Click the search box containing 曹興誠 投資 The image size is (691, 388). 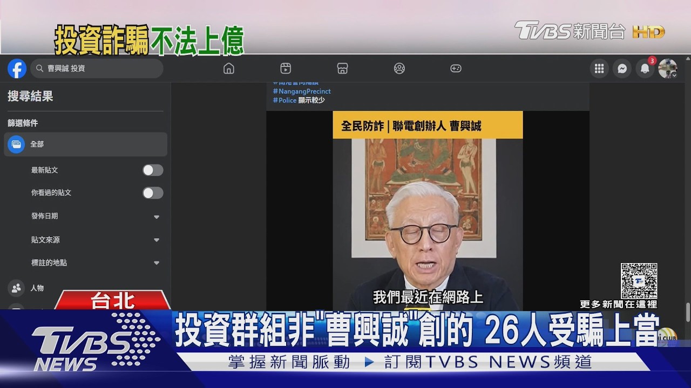(97, 68)
